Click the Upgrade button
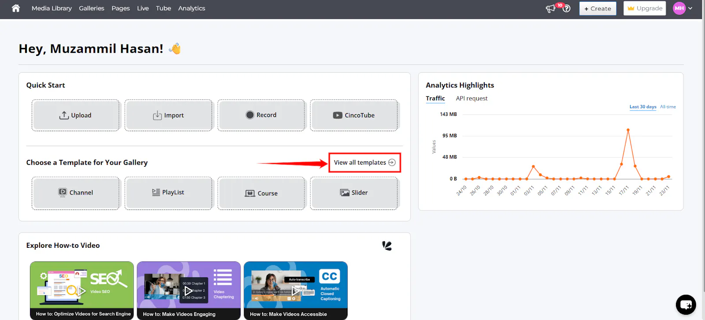The width and height of the screenshot is (705, 320). [645, 8]
